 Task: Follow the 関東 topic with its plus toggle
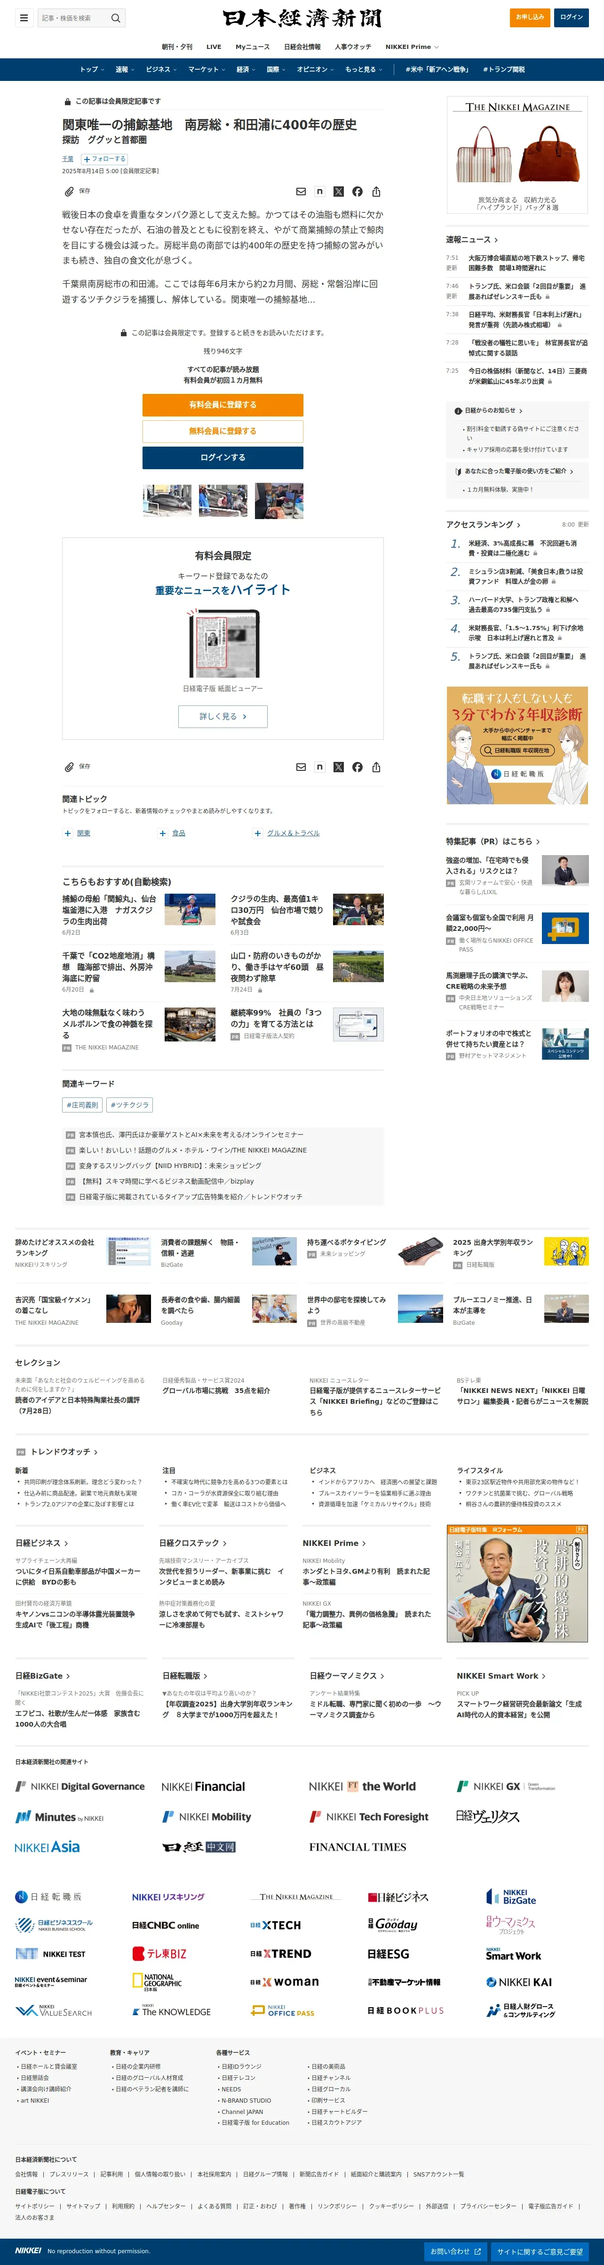point(68,833)
